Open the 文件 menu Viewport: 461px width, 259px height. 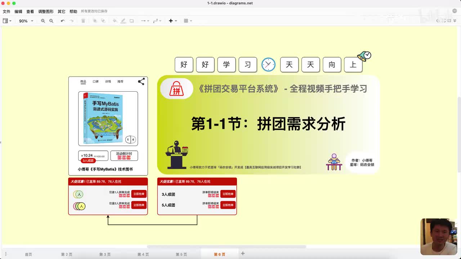coord(6,12)
